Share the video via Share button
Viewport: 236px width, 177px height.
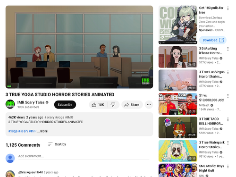[132, 105]
